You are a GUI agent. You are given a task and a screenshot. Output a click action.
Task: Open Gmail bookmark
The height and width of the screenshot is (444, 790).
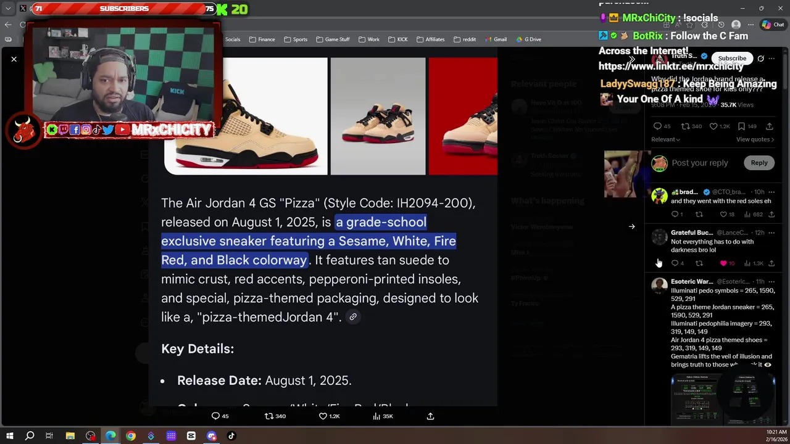coord(496,39)
